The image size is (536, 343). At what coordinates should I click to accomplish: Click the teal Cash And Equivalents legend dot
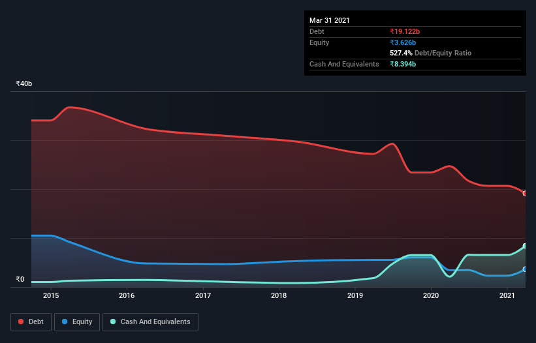(x=113, y=321)
